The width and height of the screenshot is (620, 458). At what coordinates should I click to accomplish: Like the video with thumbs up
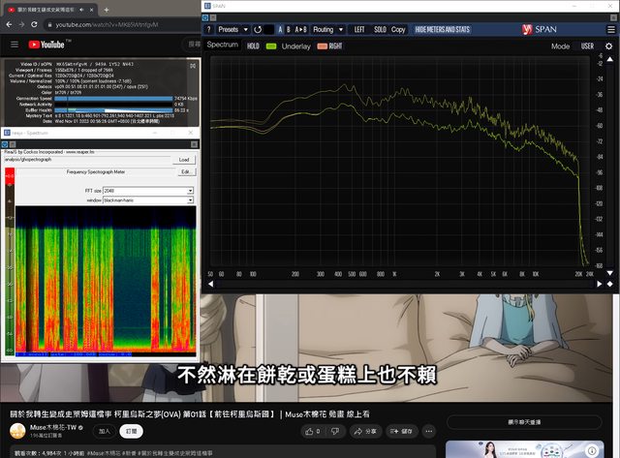point(313,431)
